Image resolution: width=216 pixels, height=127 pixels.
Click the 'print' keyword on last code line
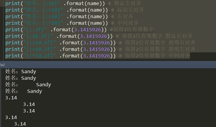12,56
